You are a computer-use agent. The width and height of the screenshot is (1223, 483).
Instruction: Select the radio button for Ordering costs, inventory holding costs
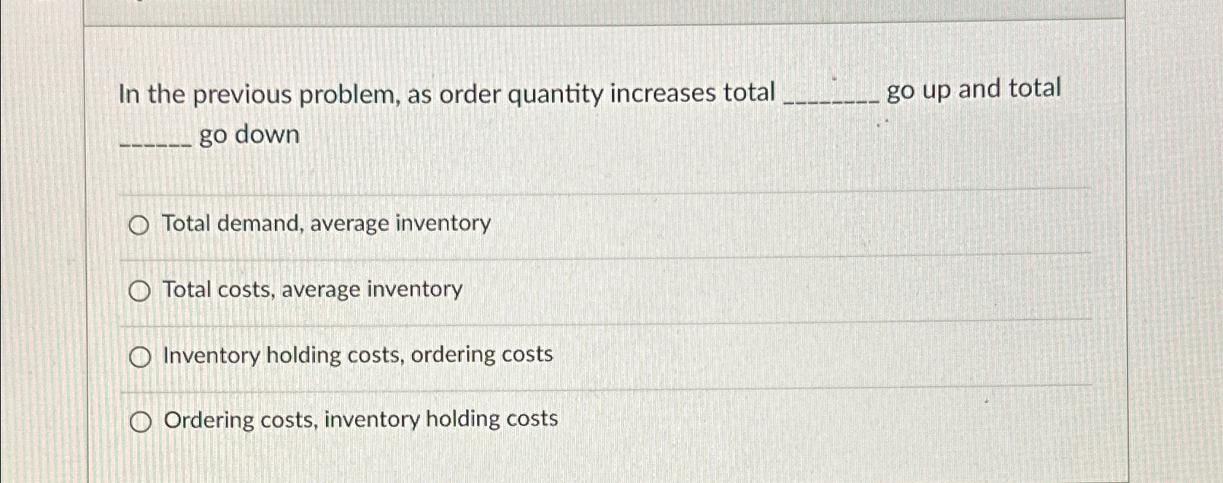139,421
